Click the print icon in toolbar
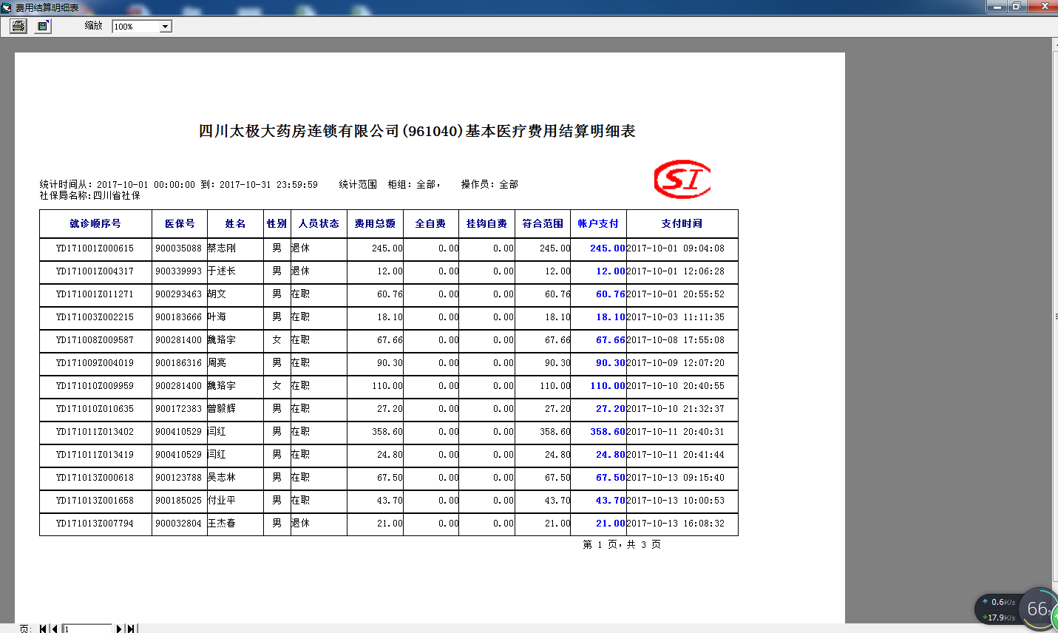This screenshot has width=1058, height=633. (x=18, y=26)
